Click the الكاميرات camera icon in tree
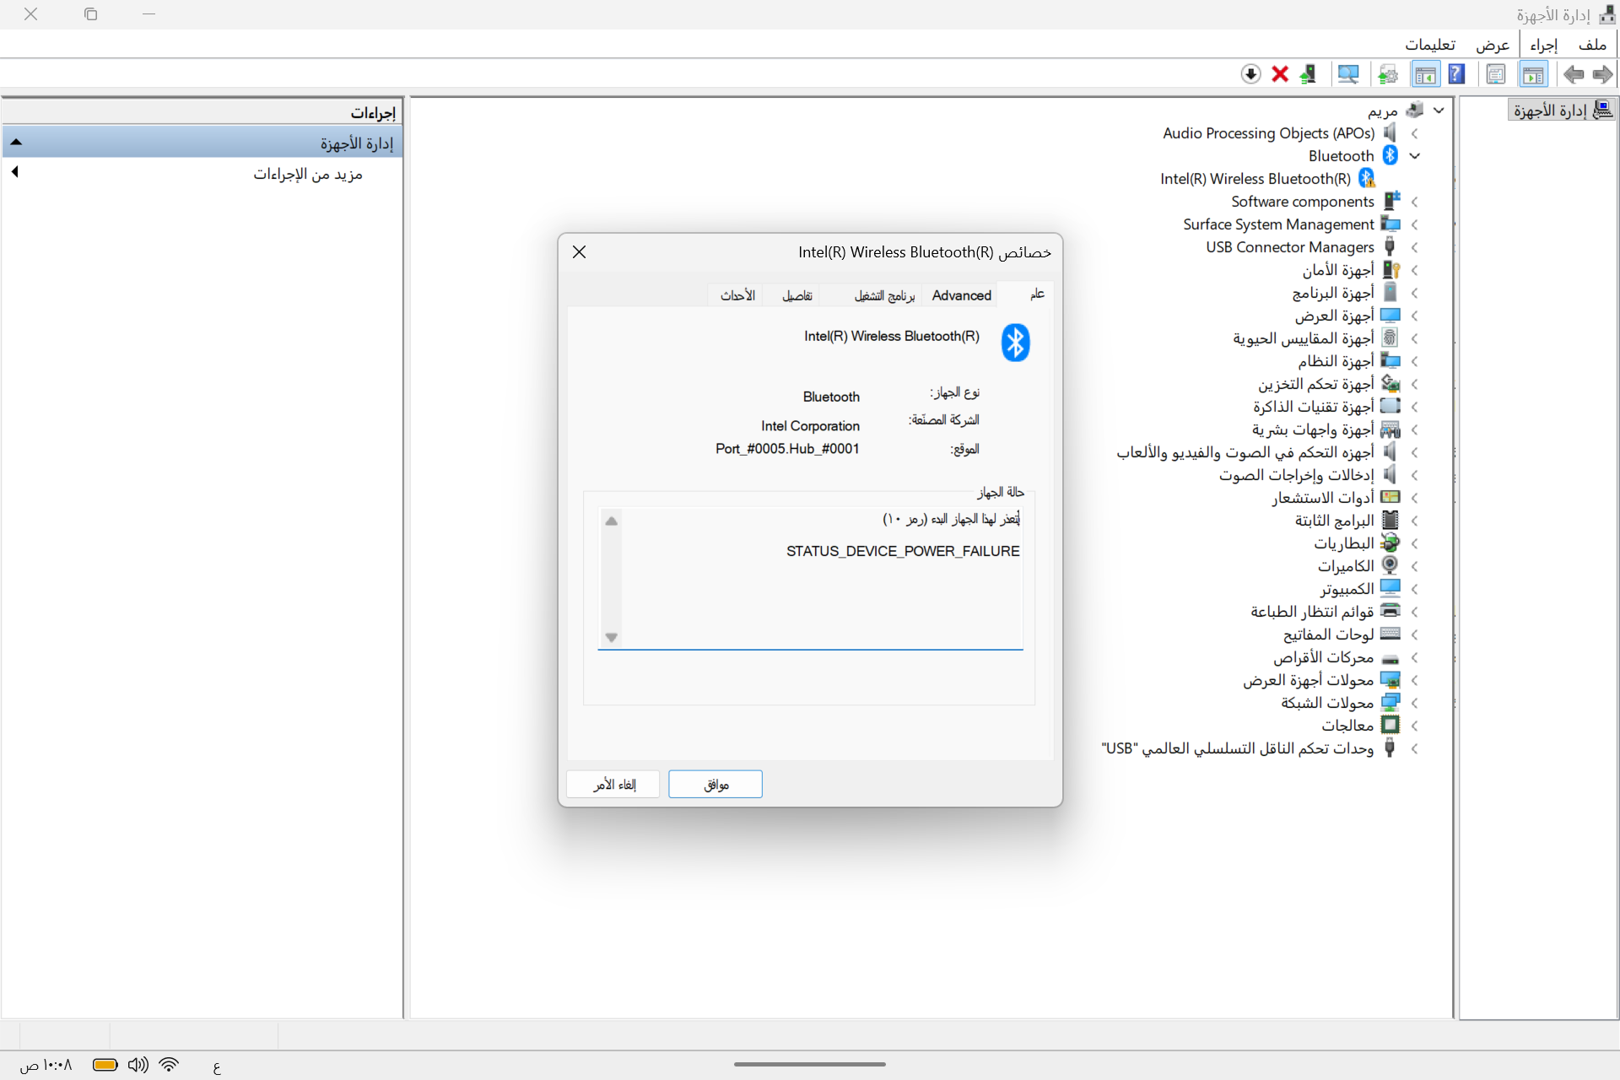The height and width of the screenshot is (1080, 1620). [1390, 565]
